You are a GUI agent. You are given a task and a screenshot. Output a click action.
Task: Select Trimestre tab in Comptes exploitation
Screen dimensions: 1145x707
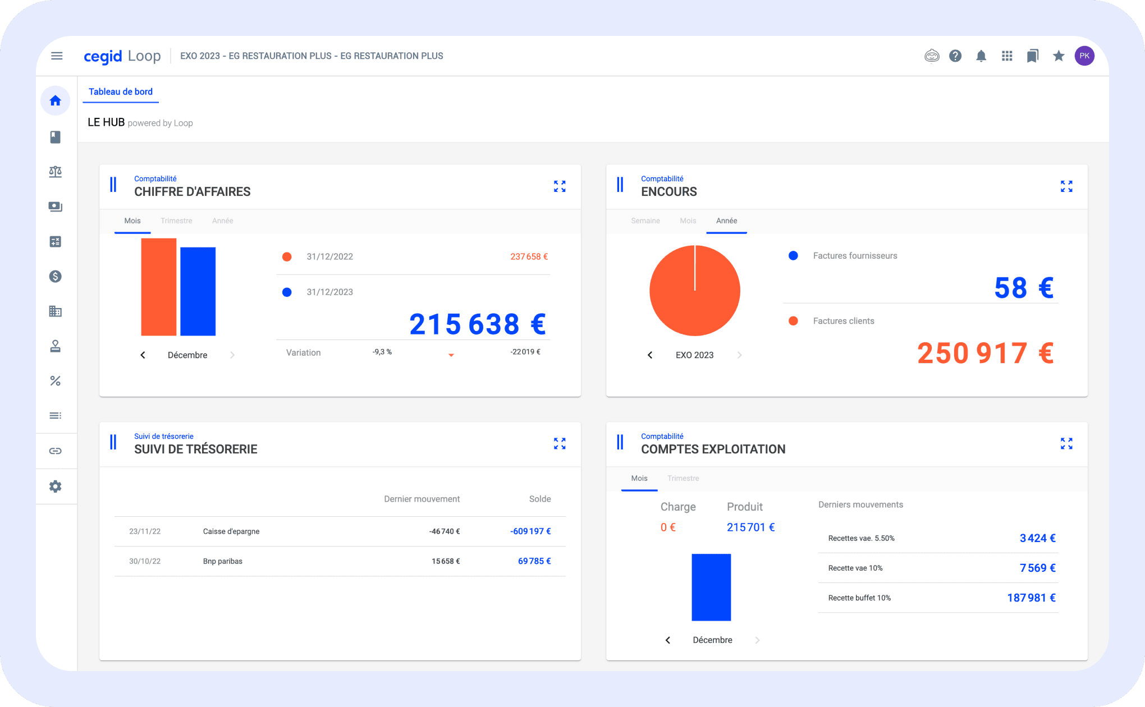coord(683,479)
